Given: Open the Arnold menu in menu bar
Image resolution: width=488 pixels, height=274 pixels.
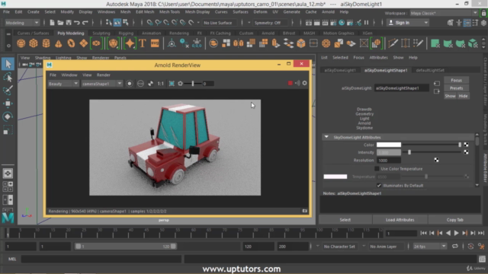Looking at the screenshot, I should [328, 12].
